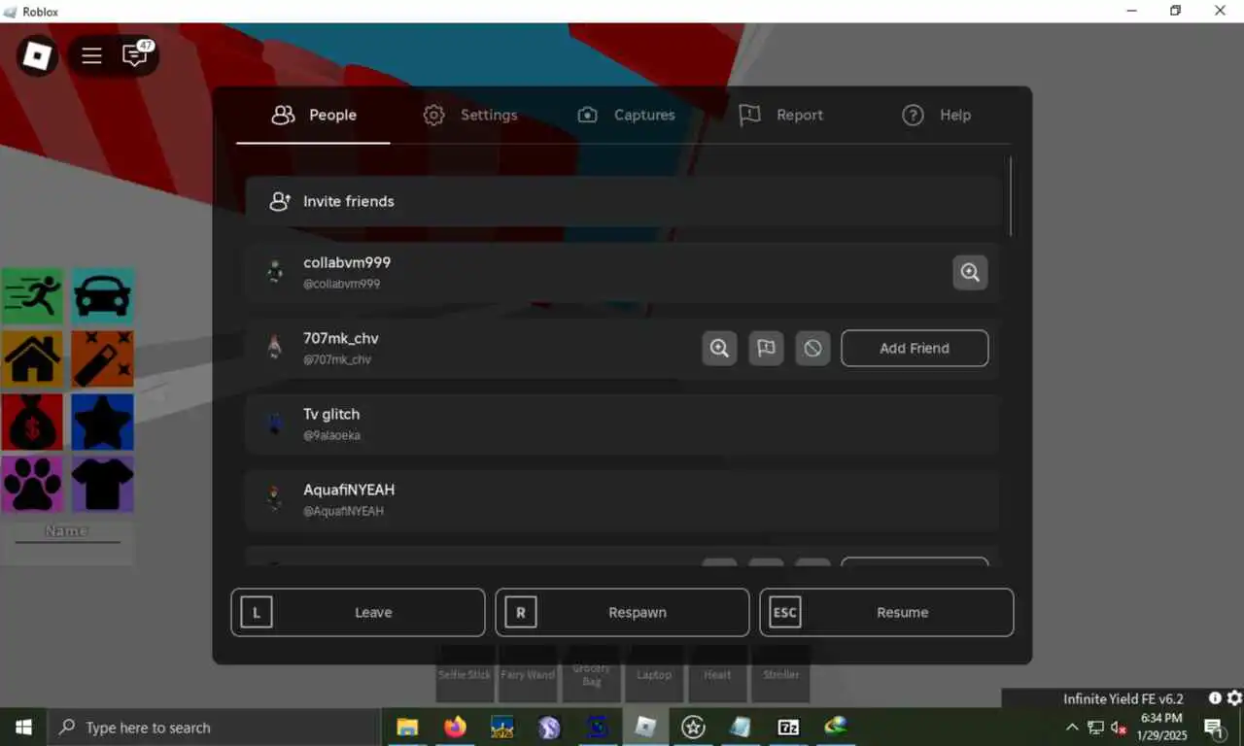Switch to the Settings tab
The height and width of the screenshot is (746, 1244).
pos(469,115)
